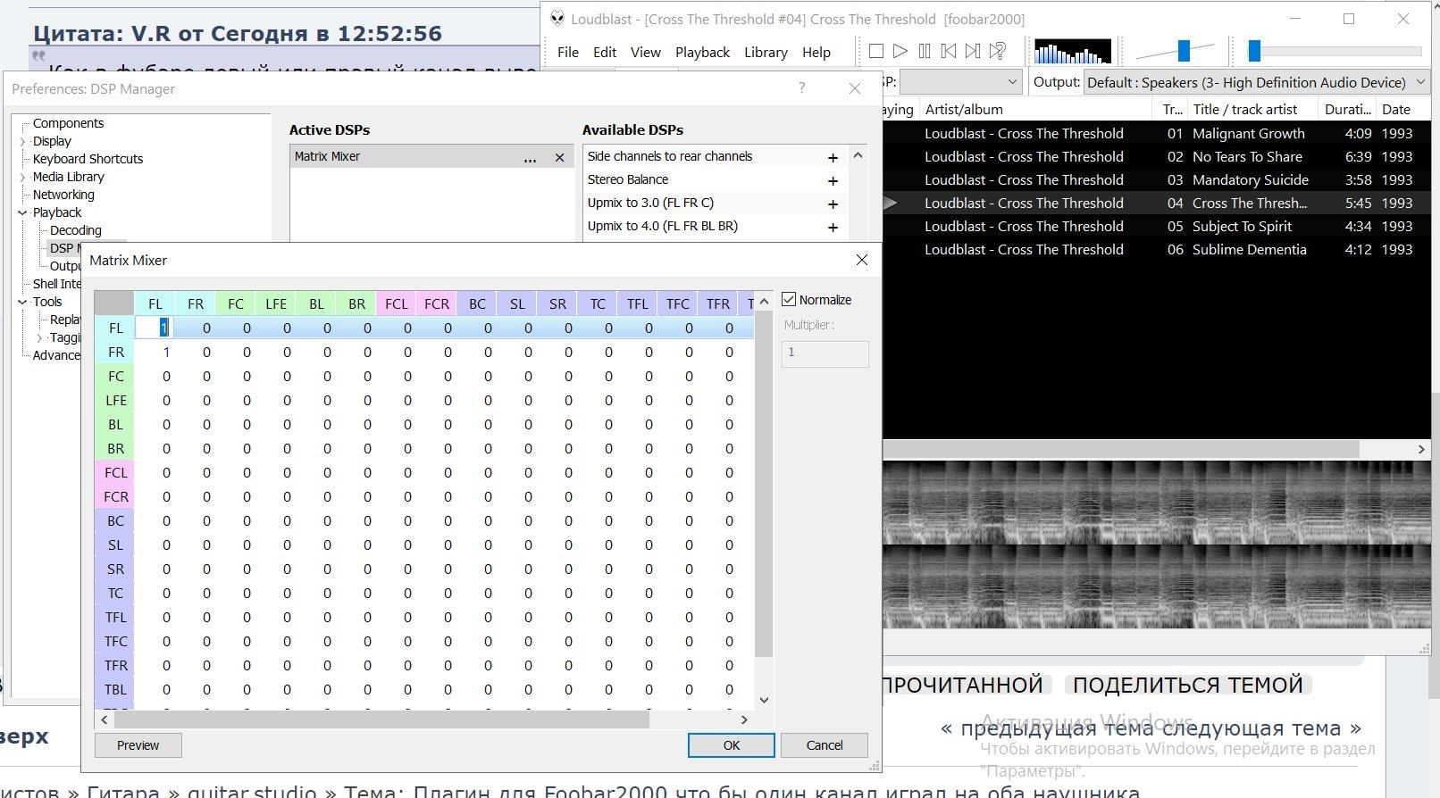The image size is (1440, 798).
Task: Click the Random playback icon
Action: (x=998, y=52)
